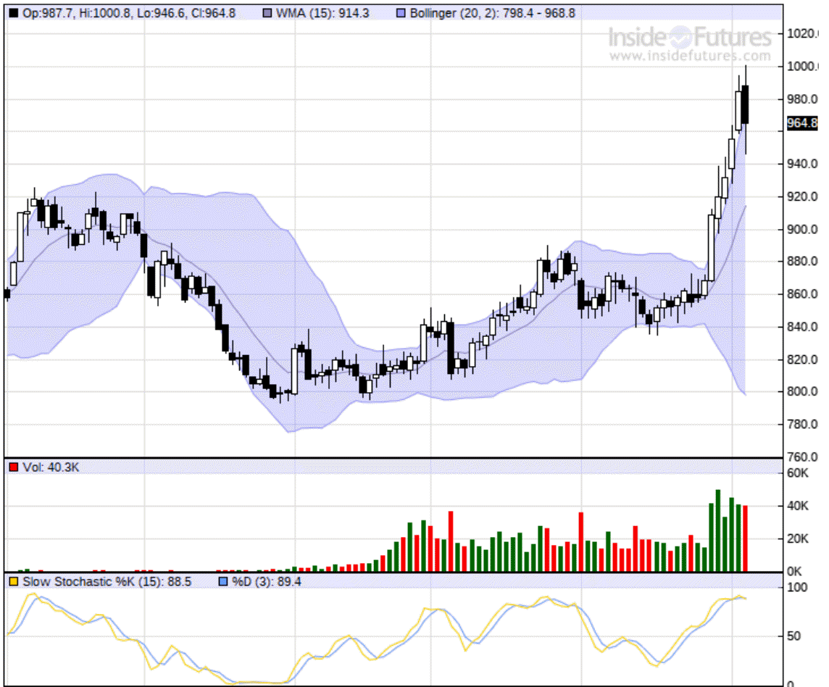Image resolution: width=829 pixels, height=687 pixels.
Task: Click the 0K volume axis label
Action: 795,572
